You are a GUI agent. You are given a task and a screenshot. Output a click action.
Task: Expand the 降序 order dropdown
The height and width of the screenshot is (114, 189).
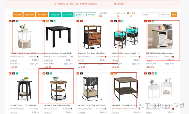[x=165, y=15]
